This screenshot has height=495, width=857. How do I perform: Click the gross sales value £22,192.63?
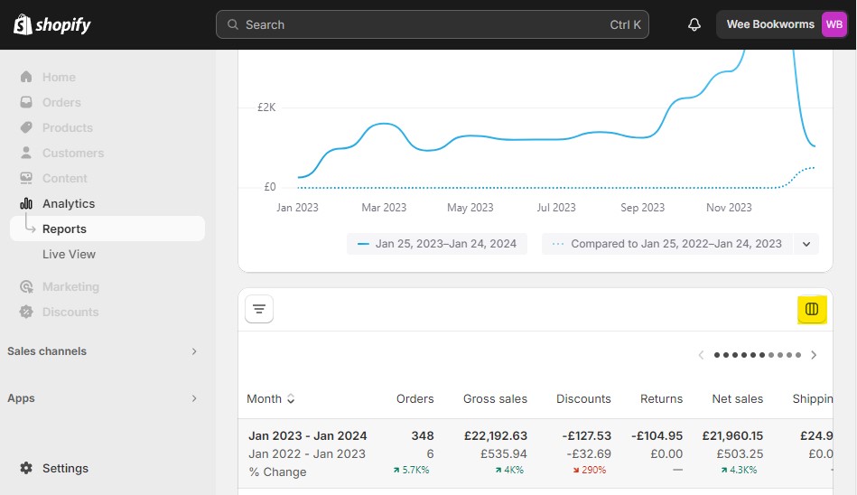point(496,436)
